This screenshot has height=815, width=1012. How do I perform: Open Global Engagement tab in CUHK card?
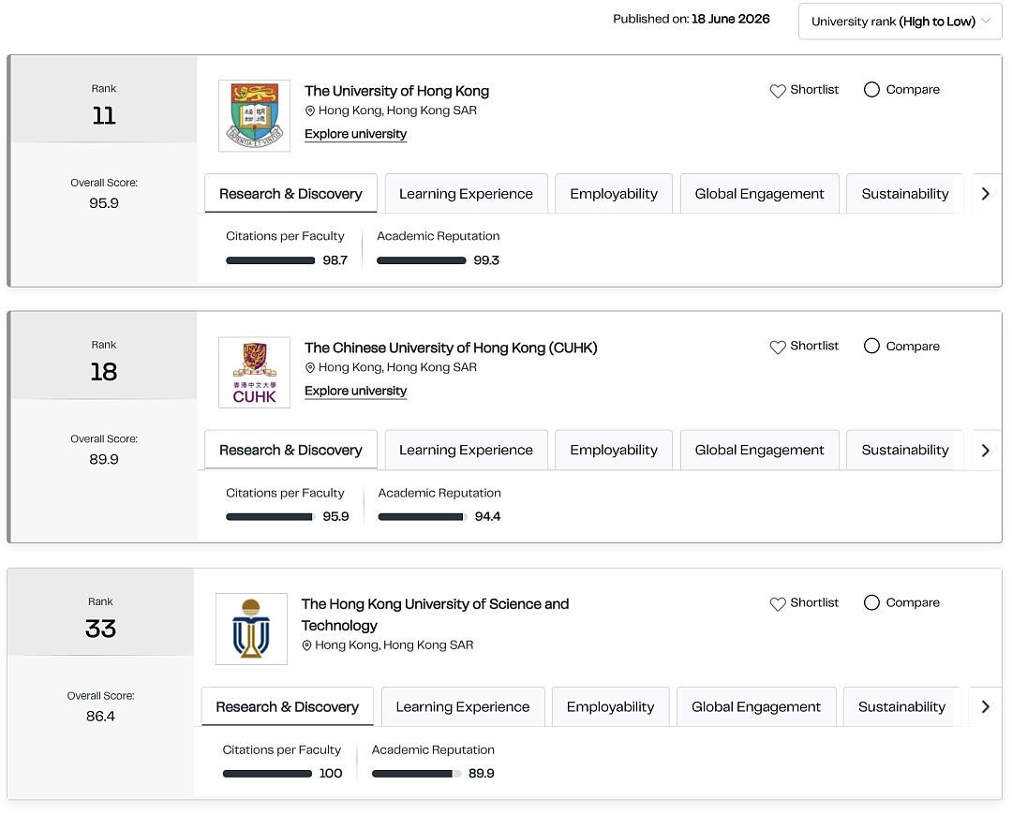[x=760, y=450]
